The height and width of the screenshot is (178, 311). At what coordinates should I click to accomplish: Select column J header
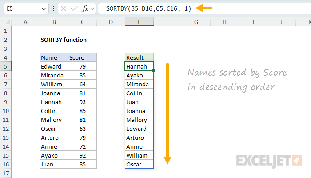[281, 22]
